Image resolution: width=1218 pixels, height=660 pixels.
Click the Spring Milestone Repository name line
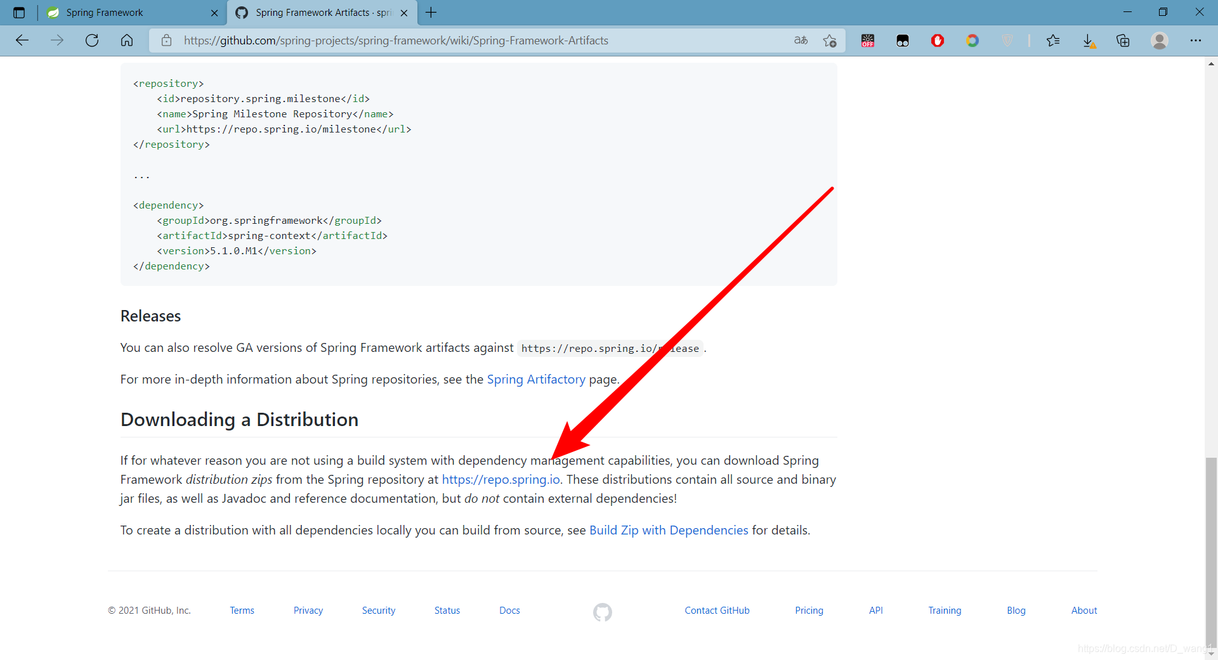pos(275,114)
